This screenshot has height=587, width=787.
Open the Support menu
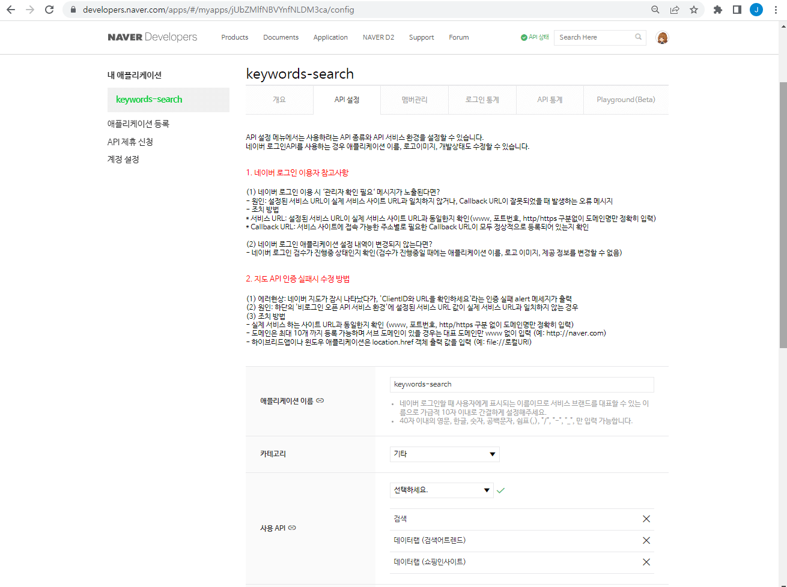(x=421, y=37)
